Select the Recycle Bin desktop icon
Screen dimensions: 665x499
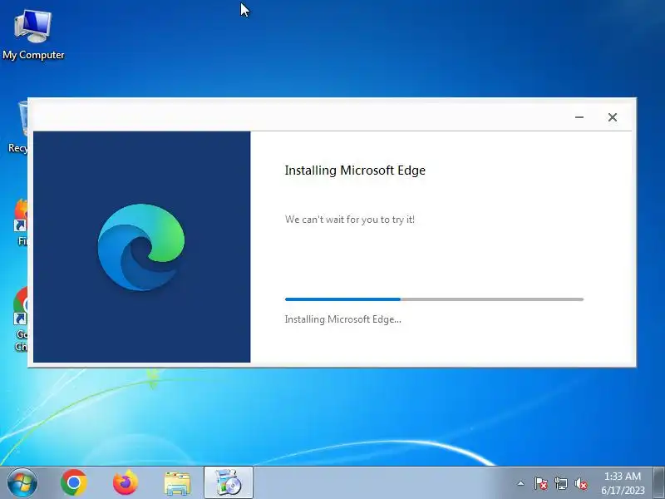point(17,126)
